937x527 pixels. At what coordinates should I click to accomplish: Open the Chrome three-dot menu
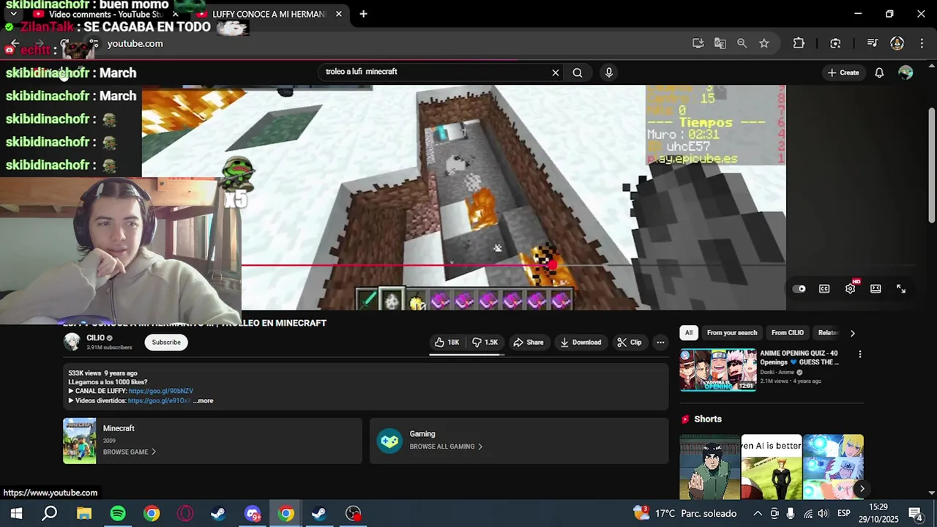pos(920,43)
